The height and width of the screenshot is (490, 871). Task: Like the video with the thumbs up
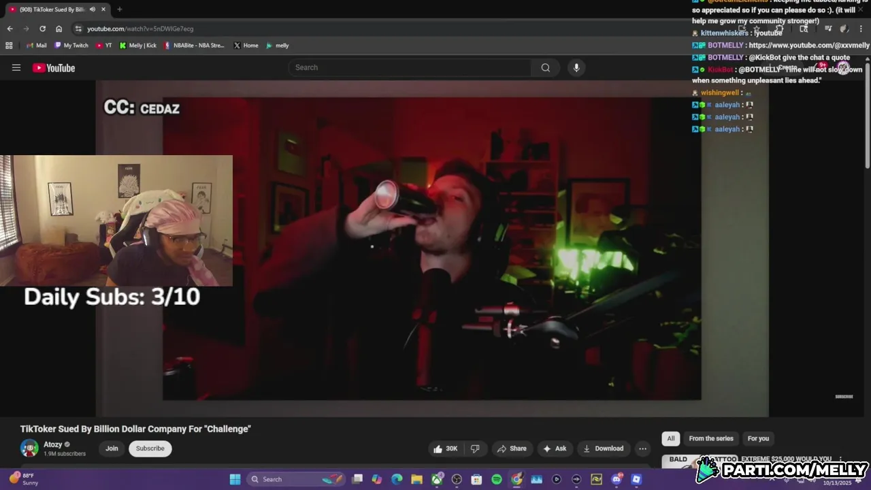pyautogui.click(x=446, y=448)
